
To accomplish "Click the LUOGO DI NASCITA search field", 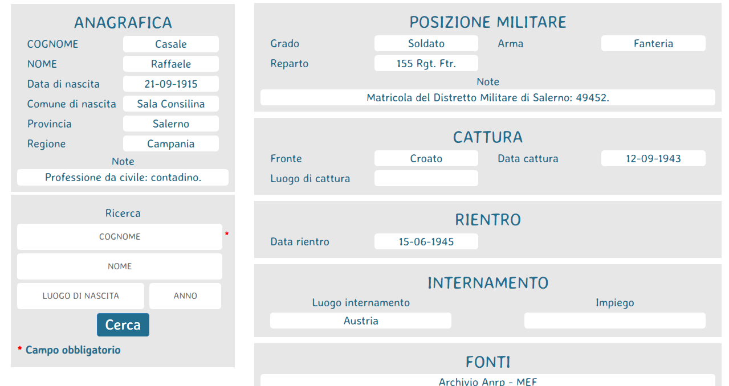I will point(80,296).
